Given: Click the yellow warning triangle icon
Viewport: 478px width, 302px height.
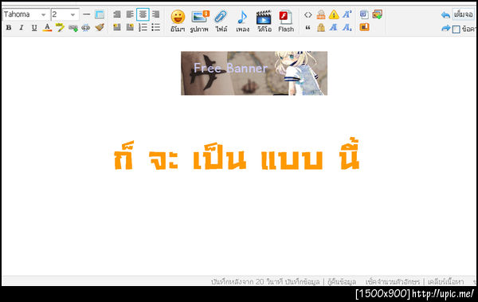Looking at the screenshot, I should click(334, 14).
